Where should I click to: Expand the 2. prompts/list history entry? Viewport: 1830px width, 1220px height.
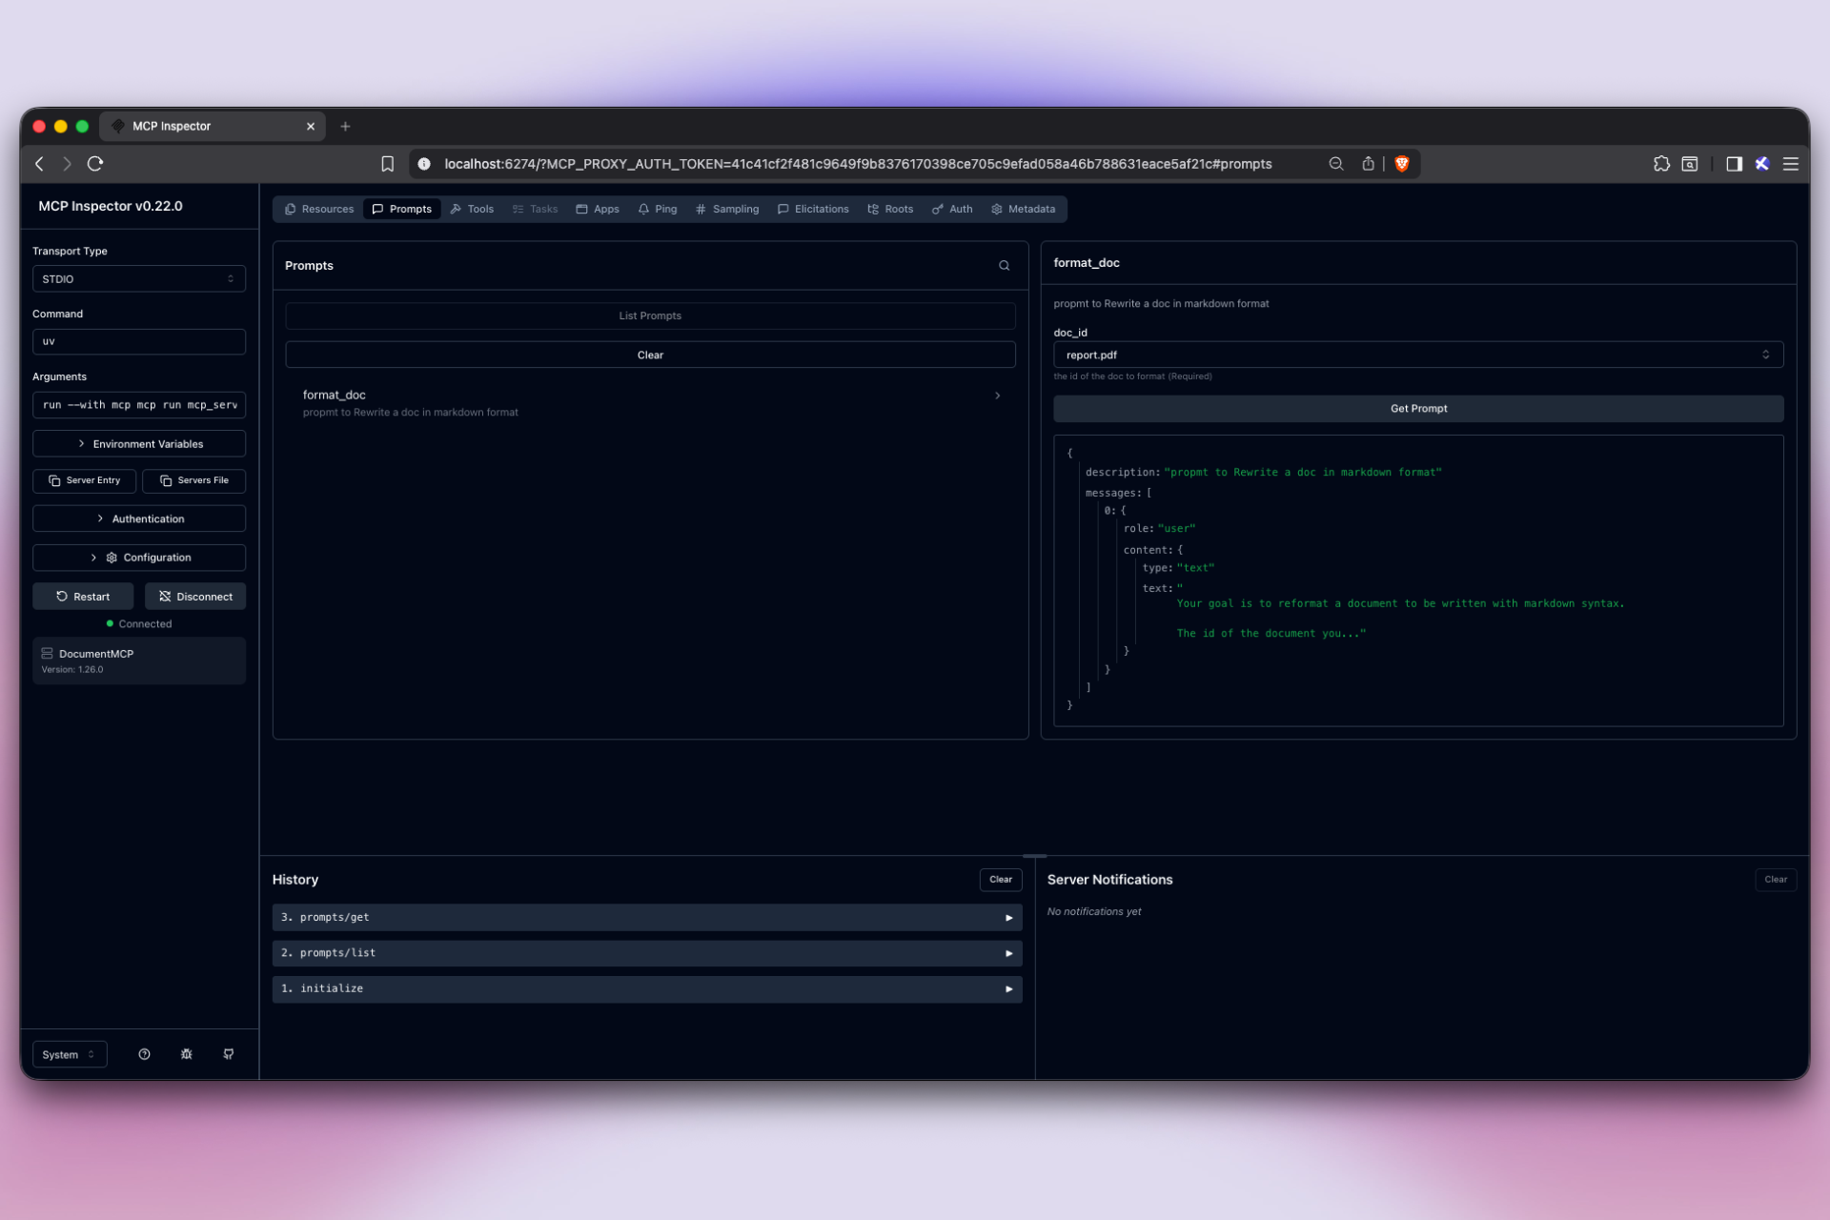tap(647, 953)
